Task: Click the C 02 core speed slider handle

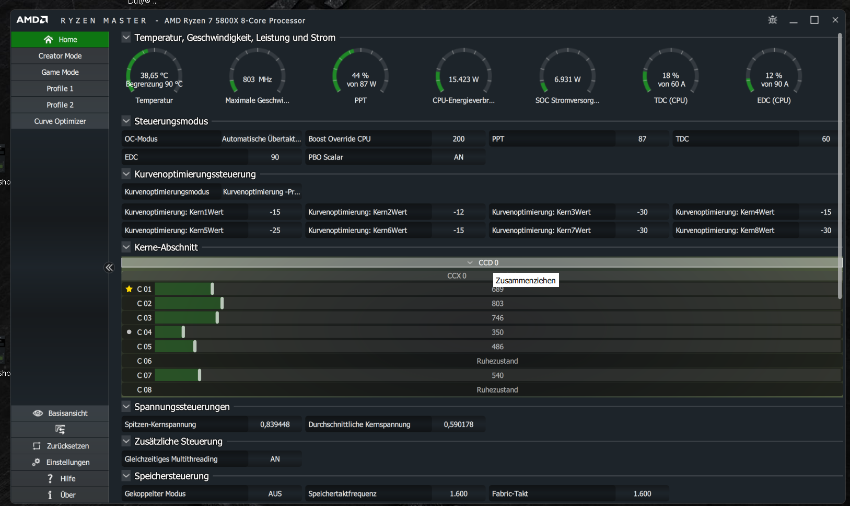Action: [222, 303]
